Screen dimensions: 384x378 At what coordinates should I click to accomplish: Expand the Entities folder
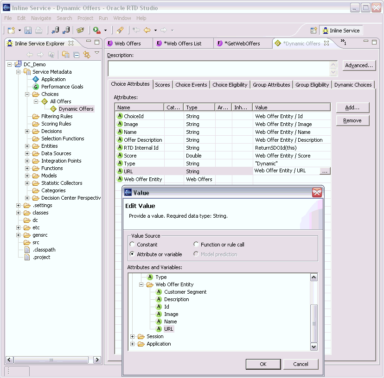[27, 146]
